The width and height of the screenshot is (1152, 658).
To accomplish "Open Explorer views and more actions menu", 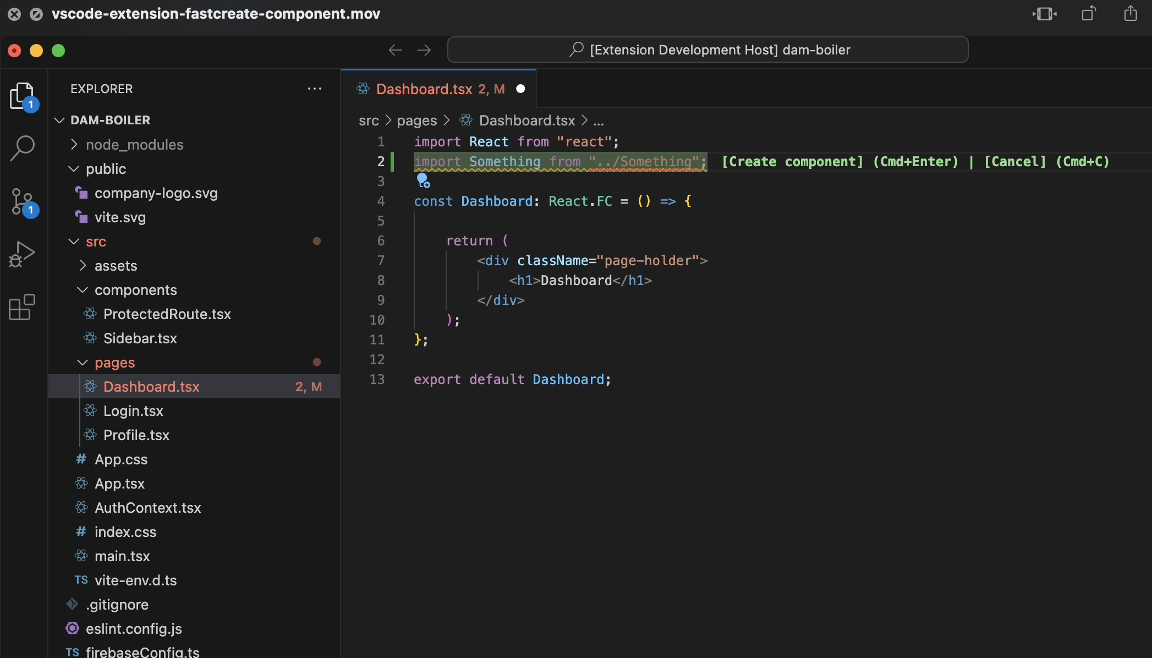I will click(315, 89).
